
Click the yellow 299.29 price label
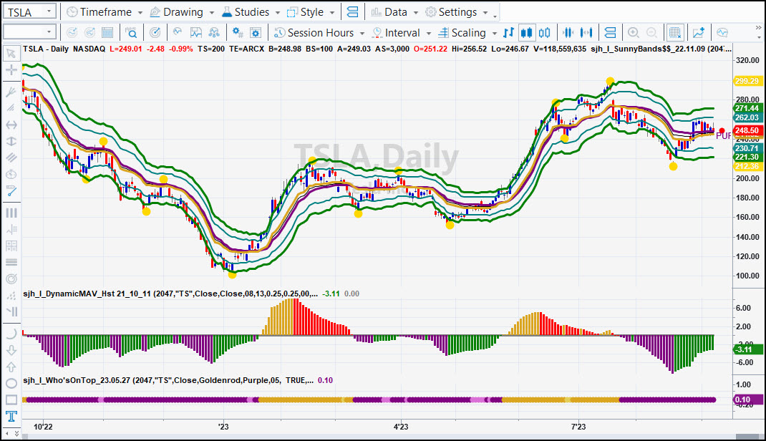click(747, 81)
